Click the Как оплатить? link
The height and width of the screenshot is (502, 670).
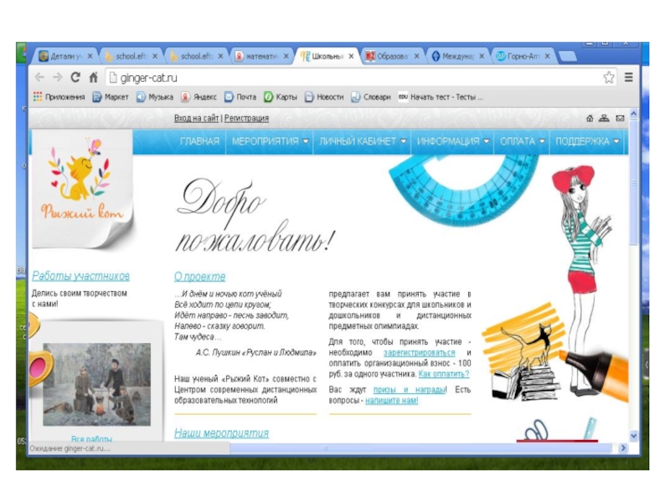444,374
